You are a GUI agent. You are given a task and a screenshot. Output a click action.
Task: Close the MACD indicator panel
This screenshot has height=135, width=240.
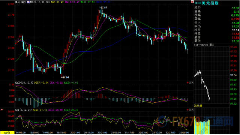pos(192,82)
